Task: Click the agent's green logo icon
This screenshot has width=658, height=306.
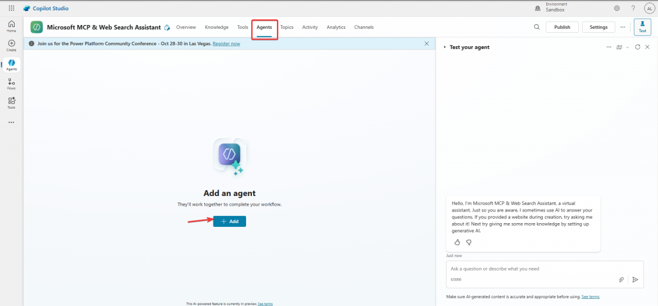Action: pyautogui.click(x=37, y=27)
